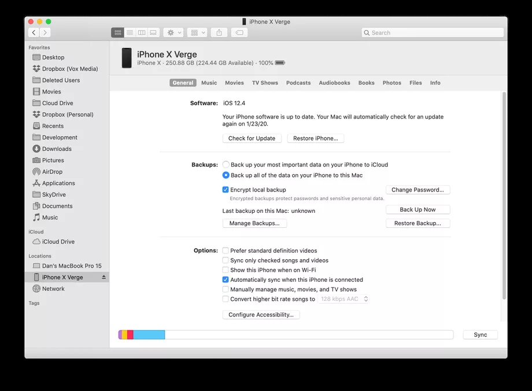Select Dan's MacBook Pro 15 location
Screen dimensions: 532x391
pyautogui.click(x=67, y=265)
